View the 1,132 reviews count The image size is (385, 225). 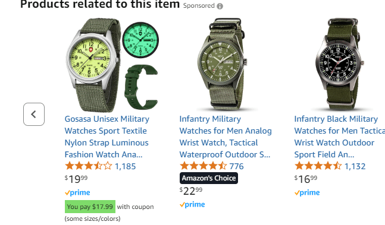pyautogui.click(x=355, y=166)
